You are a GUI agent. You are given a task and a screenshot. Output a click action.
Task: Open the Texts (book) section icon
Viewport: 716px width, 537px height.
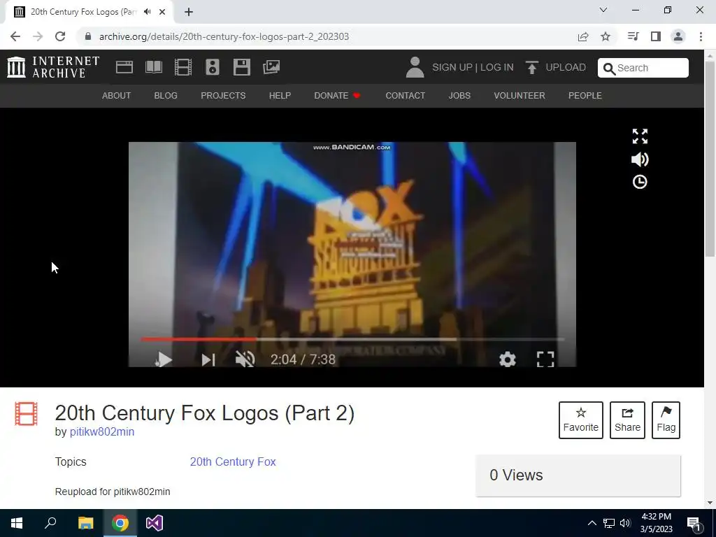point(153,67)
